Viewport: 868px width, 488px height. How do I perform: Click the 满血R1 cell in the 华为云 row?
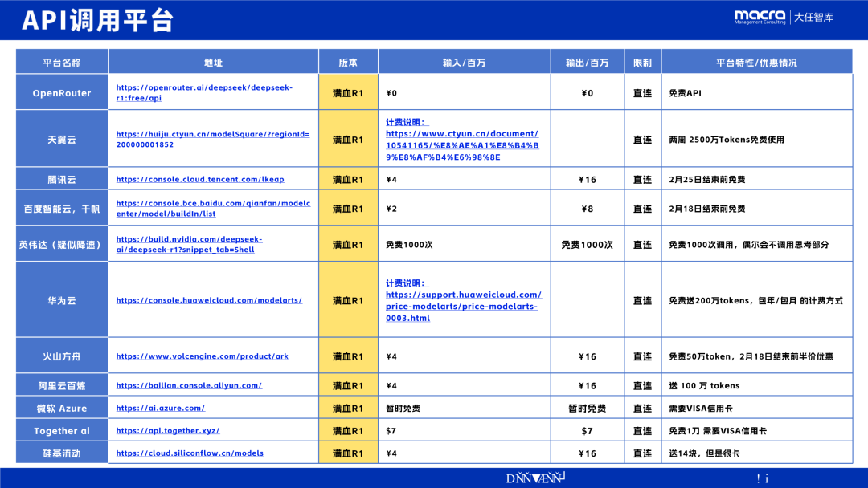pos(348,300)
